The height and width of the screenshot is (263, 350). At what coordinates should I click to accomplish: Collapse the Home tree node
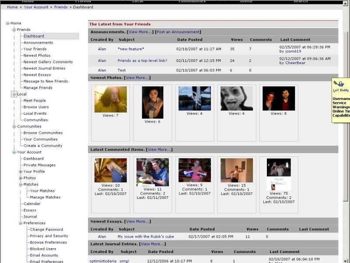[8, 23]
